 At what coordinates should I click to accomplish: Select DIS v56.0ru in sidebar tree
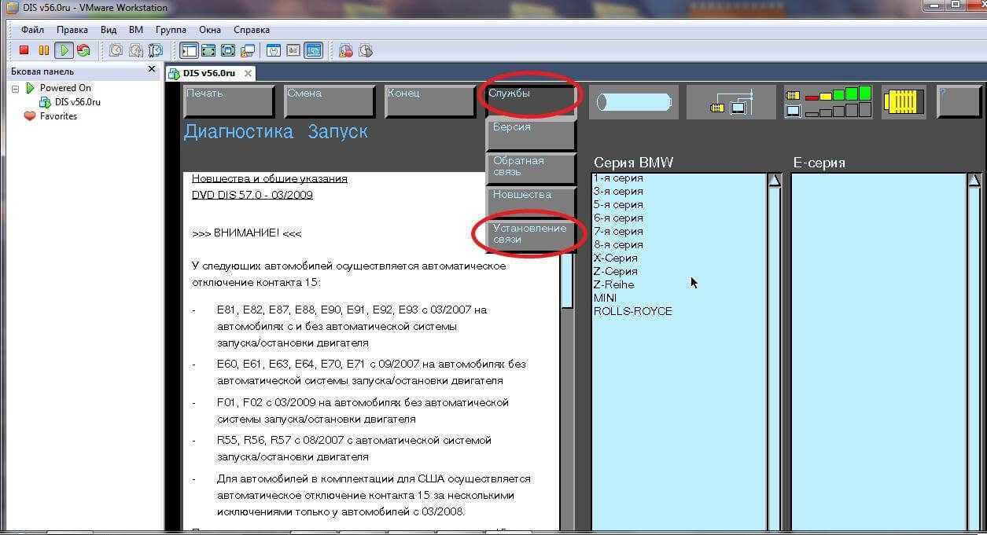(x=77, y=102)
